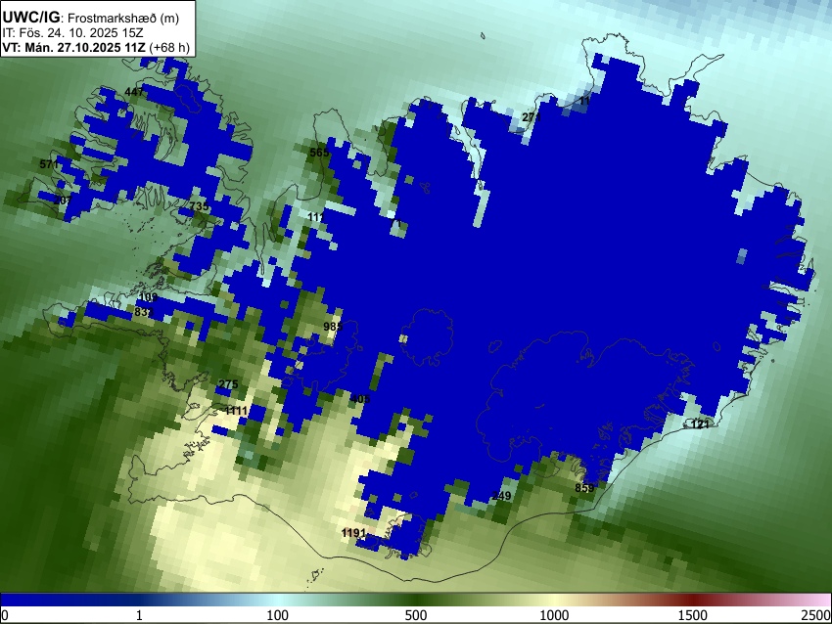Click the map value label "833"
832x624 pixels.
click(x=144, y=312)
